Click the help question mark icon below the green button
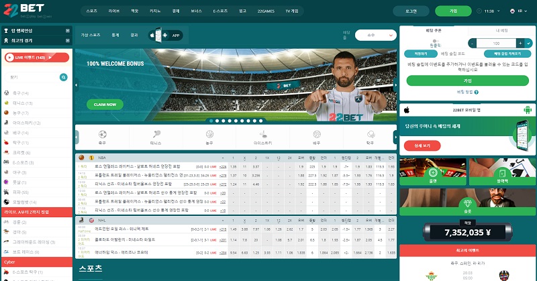Image resolution: width=537 pixels, height=281 pixels. [477, 92]
